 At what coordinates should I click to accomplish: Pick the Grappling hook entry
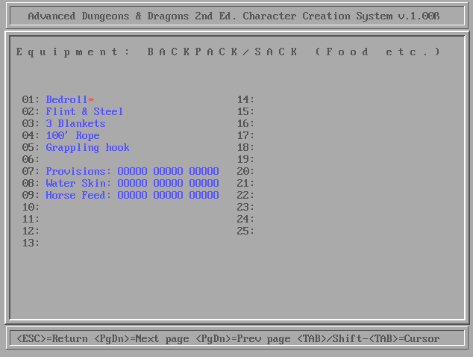coord(87,147)
